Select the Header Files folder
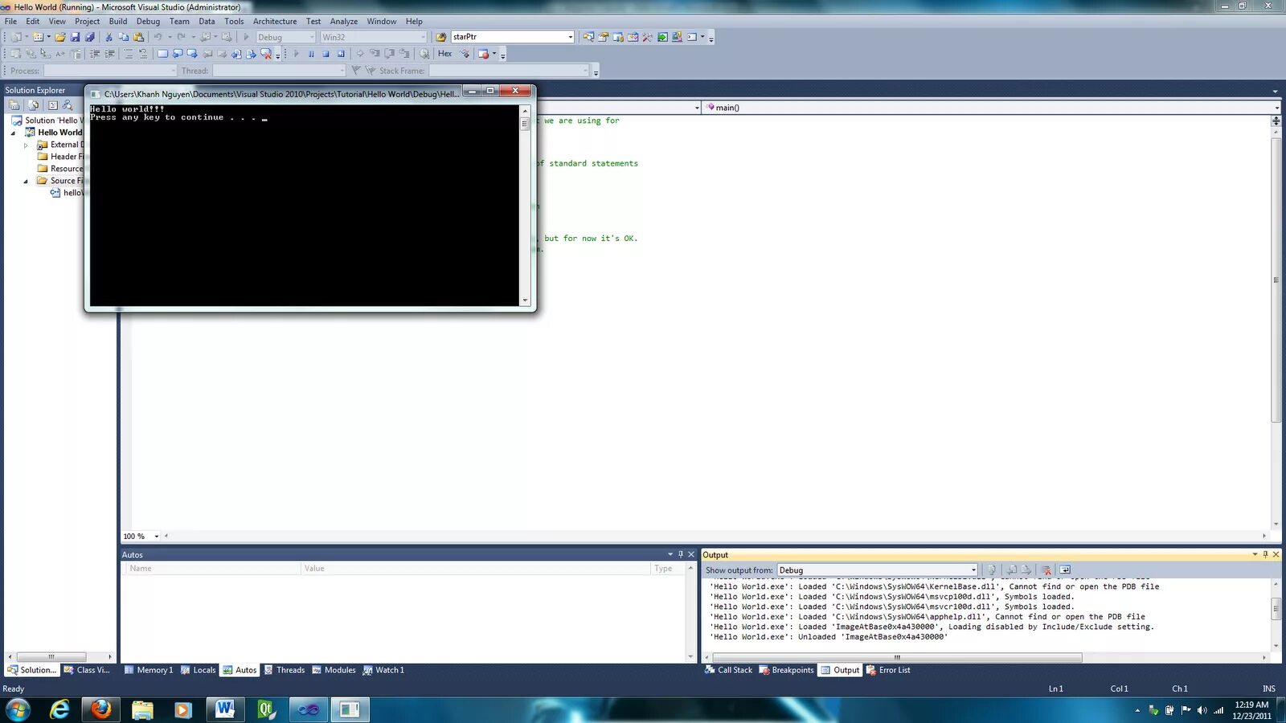The image size is (1286, 723). click(60, 157)
